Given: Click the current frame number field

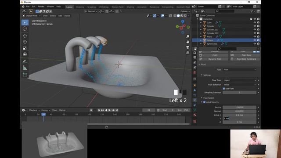Looking at the screenshot, I should pos(149,110).
